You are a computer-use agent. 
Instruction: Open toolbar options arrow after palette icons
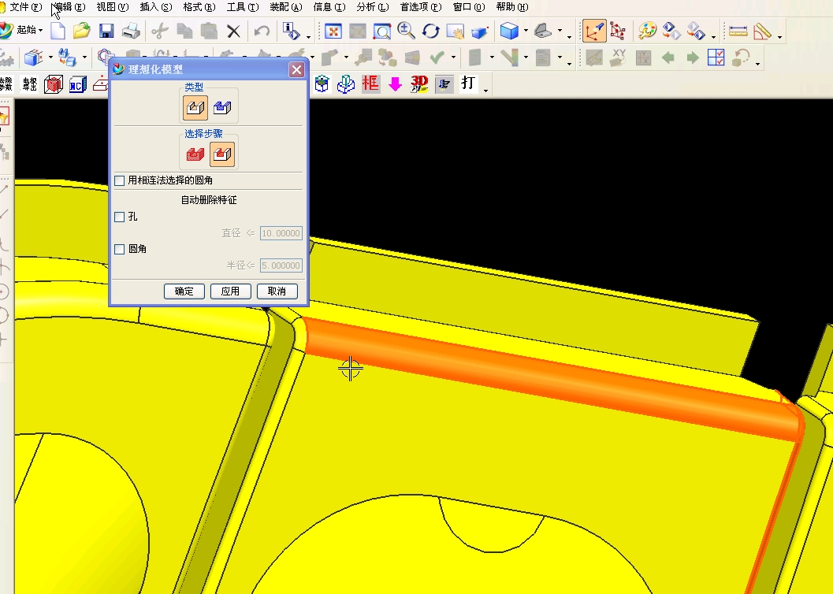tap(713, 36)
